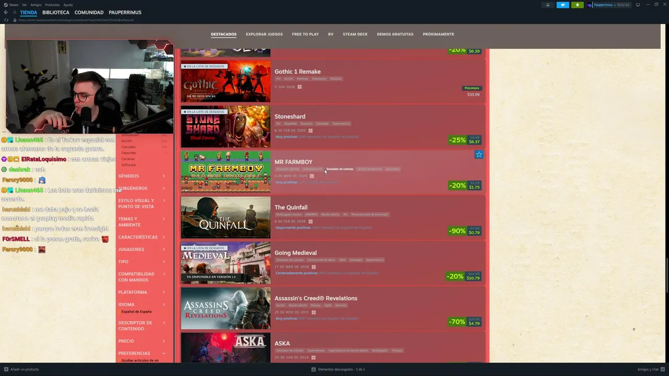Image resolution: width=669 pixels, height=376 pixels.
Task: Open the Going Medieval capsule image
Action: tap(226, 263)
